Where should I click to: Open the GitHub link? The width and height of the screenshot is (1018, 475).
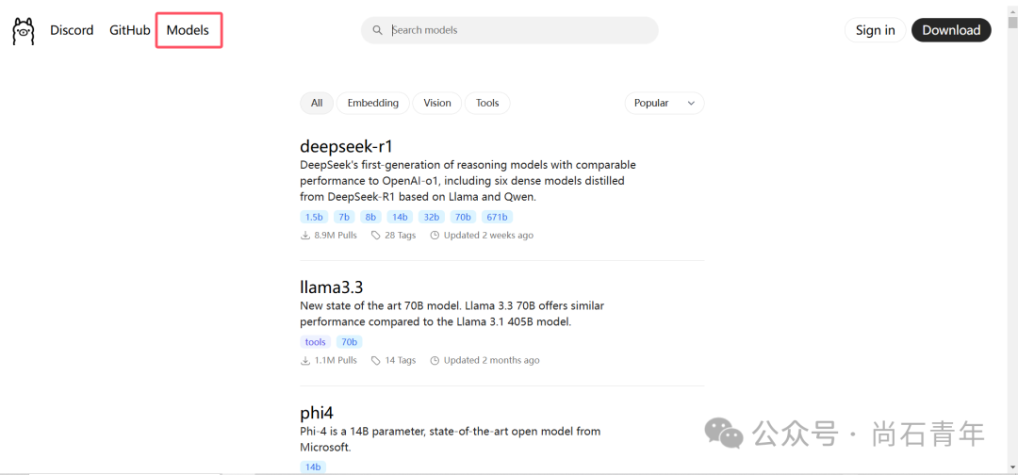click(x=130, y=30)
